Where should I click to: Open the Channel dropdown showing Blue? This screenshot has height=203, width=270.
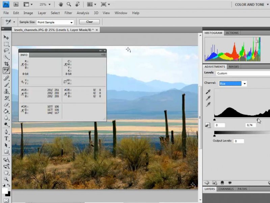[233, 83]
